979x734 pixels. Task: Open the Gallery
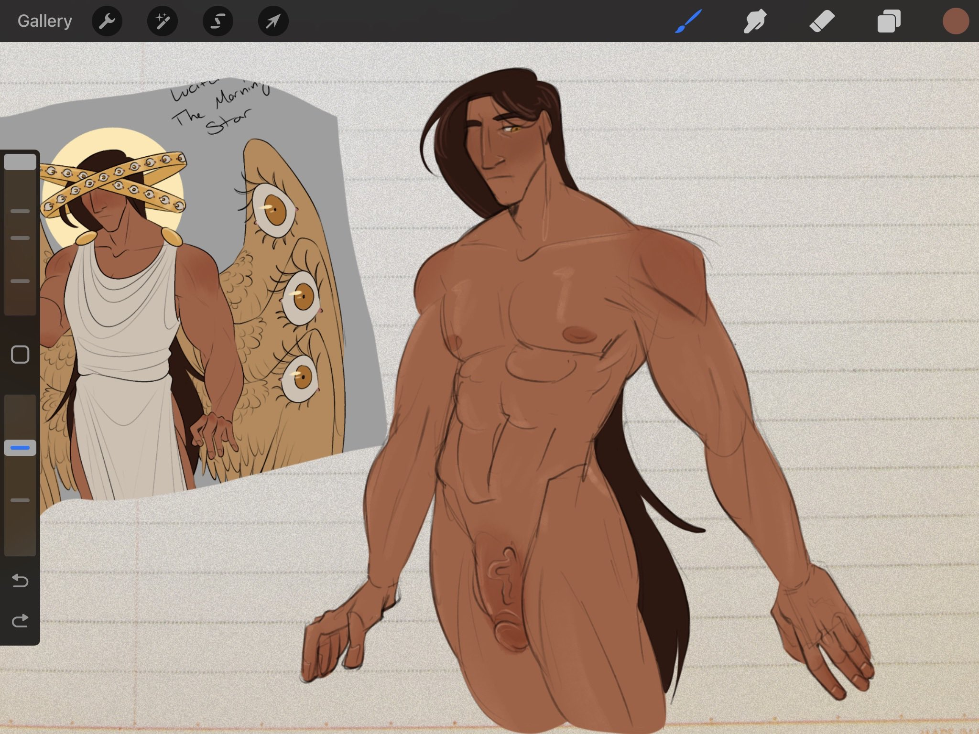coord(45,21)
